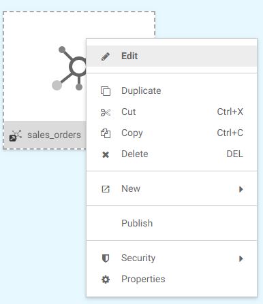Click the Ctrl+X shortcut label
The width and height of the screenshot is (263, 304).
point(230,112)
